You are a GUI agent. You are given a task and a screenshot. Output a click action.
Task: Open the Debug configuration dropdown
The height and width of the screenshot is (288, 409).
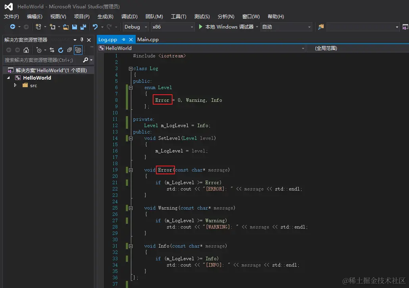click(x=146, y=27)
